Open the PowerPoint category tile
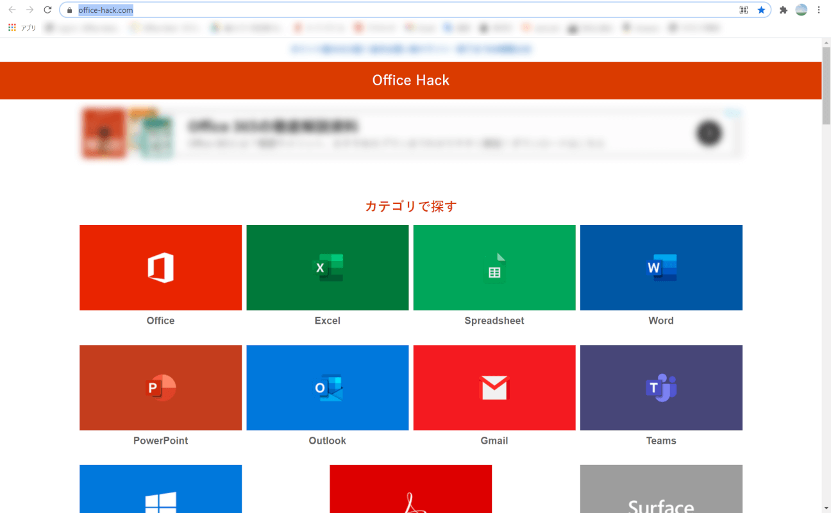Viewport: 831px width, 513px height. 160,387
